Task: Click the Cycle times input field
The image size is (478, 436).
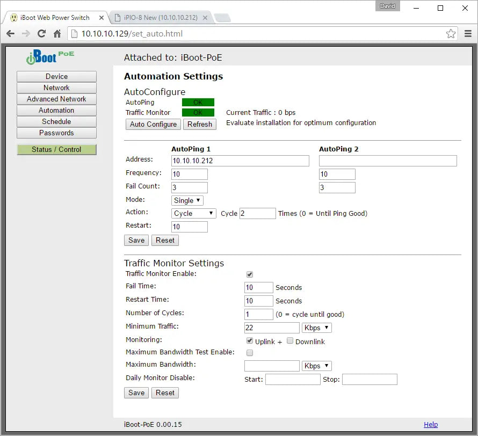Action: 258,213
